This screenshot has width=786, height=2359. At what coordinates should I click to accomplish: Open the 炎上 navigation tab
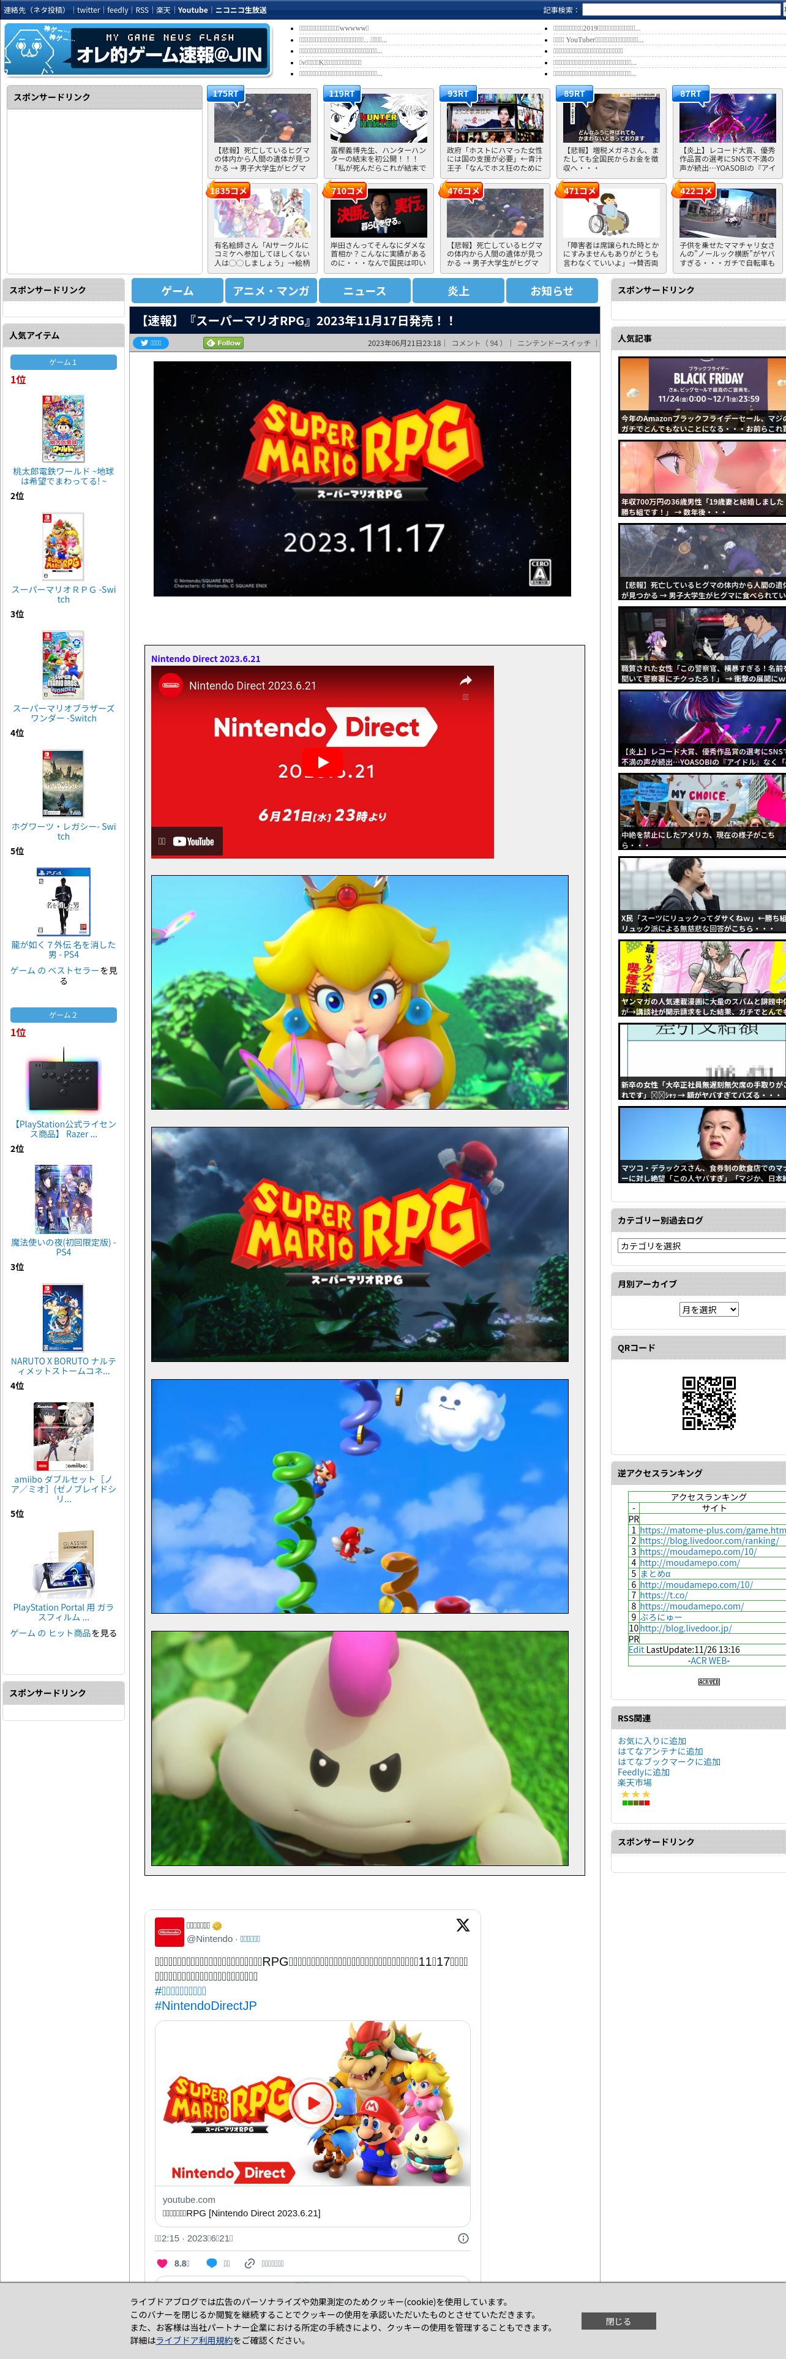458,290
